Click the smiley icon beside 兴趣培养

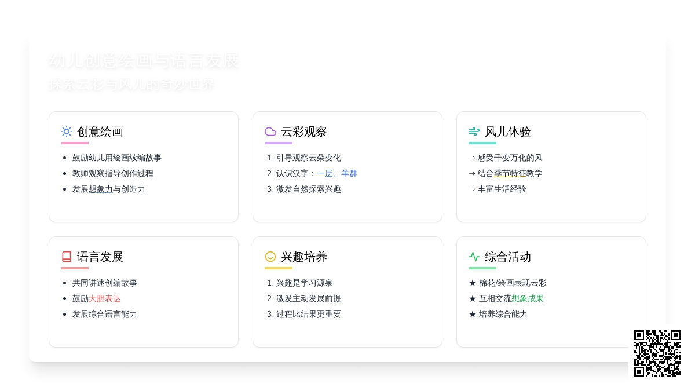pyautogui.click(x=270, y=257)
